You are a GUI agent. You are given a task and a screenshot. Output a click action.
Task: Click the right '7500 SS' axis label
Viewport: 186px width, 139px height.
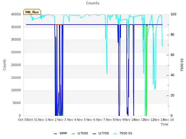pyautogui.click(x=182, y=65)
